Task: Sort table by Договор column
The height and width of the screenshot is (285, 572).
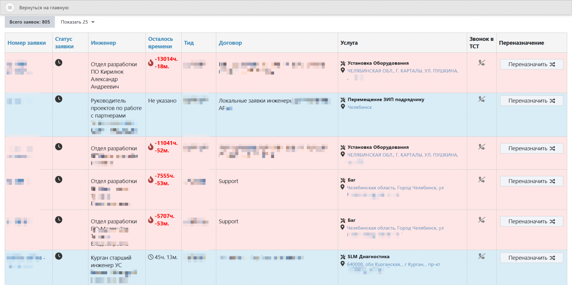Action: [x=230, y=43]
